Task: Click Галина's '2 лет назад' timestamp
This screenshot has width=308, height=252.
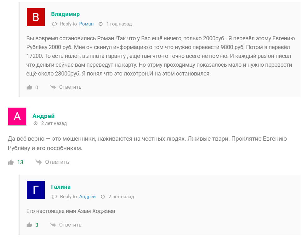Action: click(x=121, y=197)
